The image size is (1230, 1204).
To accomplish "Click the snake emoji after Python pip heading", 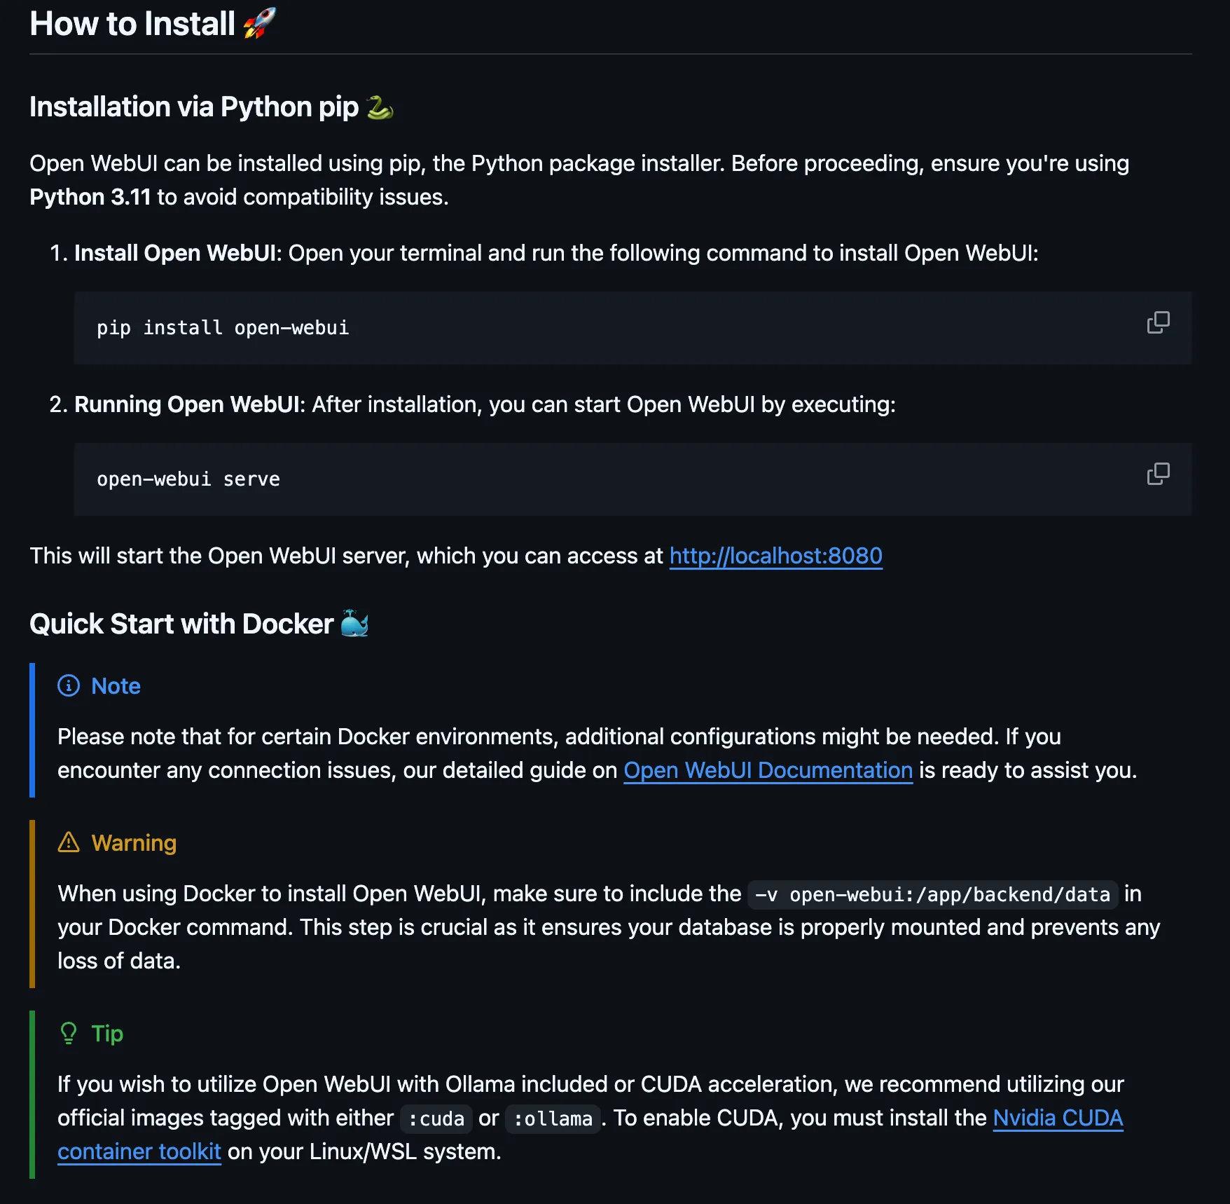I will 380,107.
